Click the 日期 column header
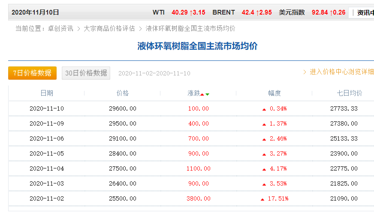This screenshot has width=374, height=219. pos(47,93)
